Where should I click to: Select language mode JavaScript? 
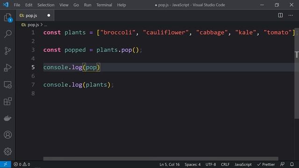coord(243,164)
